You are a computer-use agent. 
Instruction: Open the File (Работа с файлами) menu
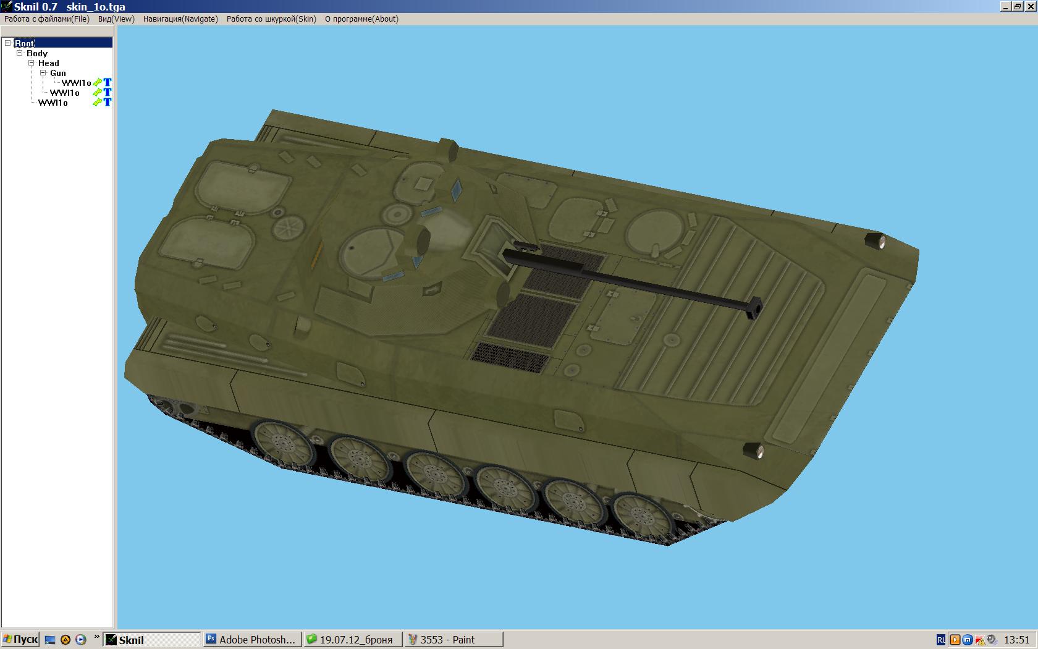[47, 19]
